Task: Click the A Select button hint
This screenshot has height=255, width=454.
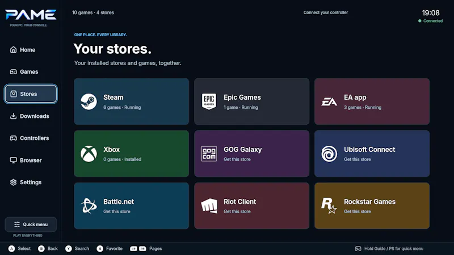Action: tap(19, 249)
